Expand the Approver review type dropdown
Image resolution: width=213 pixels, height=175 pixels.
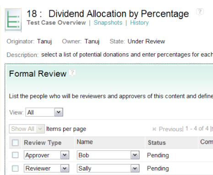coord(47,155)
